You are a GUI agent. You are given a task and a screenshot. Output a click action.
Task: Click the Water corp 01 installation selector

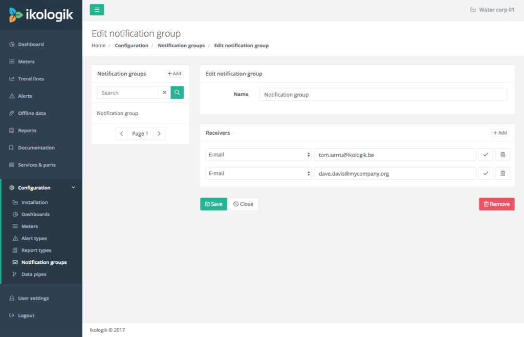[492, 10]
